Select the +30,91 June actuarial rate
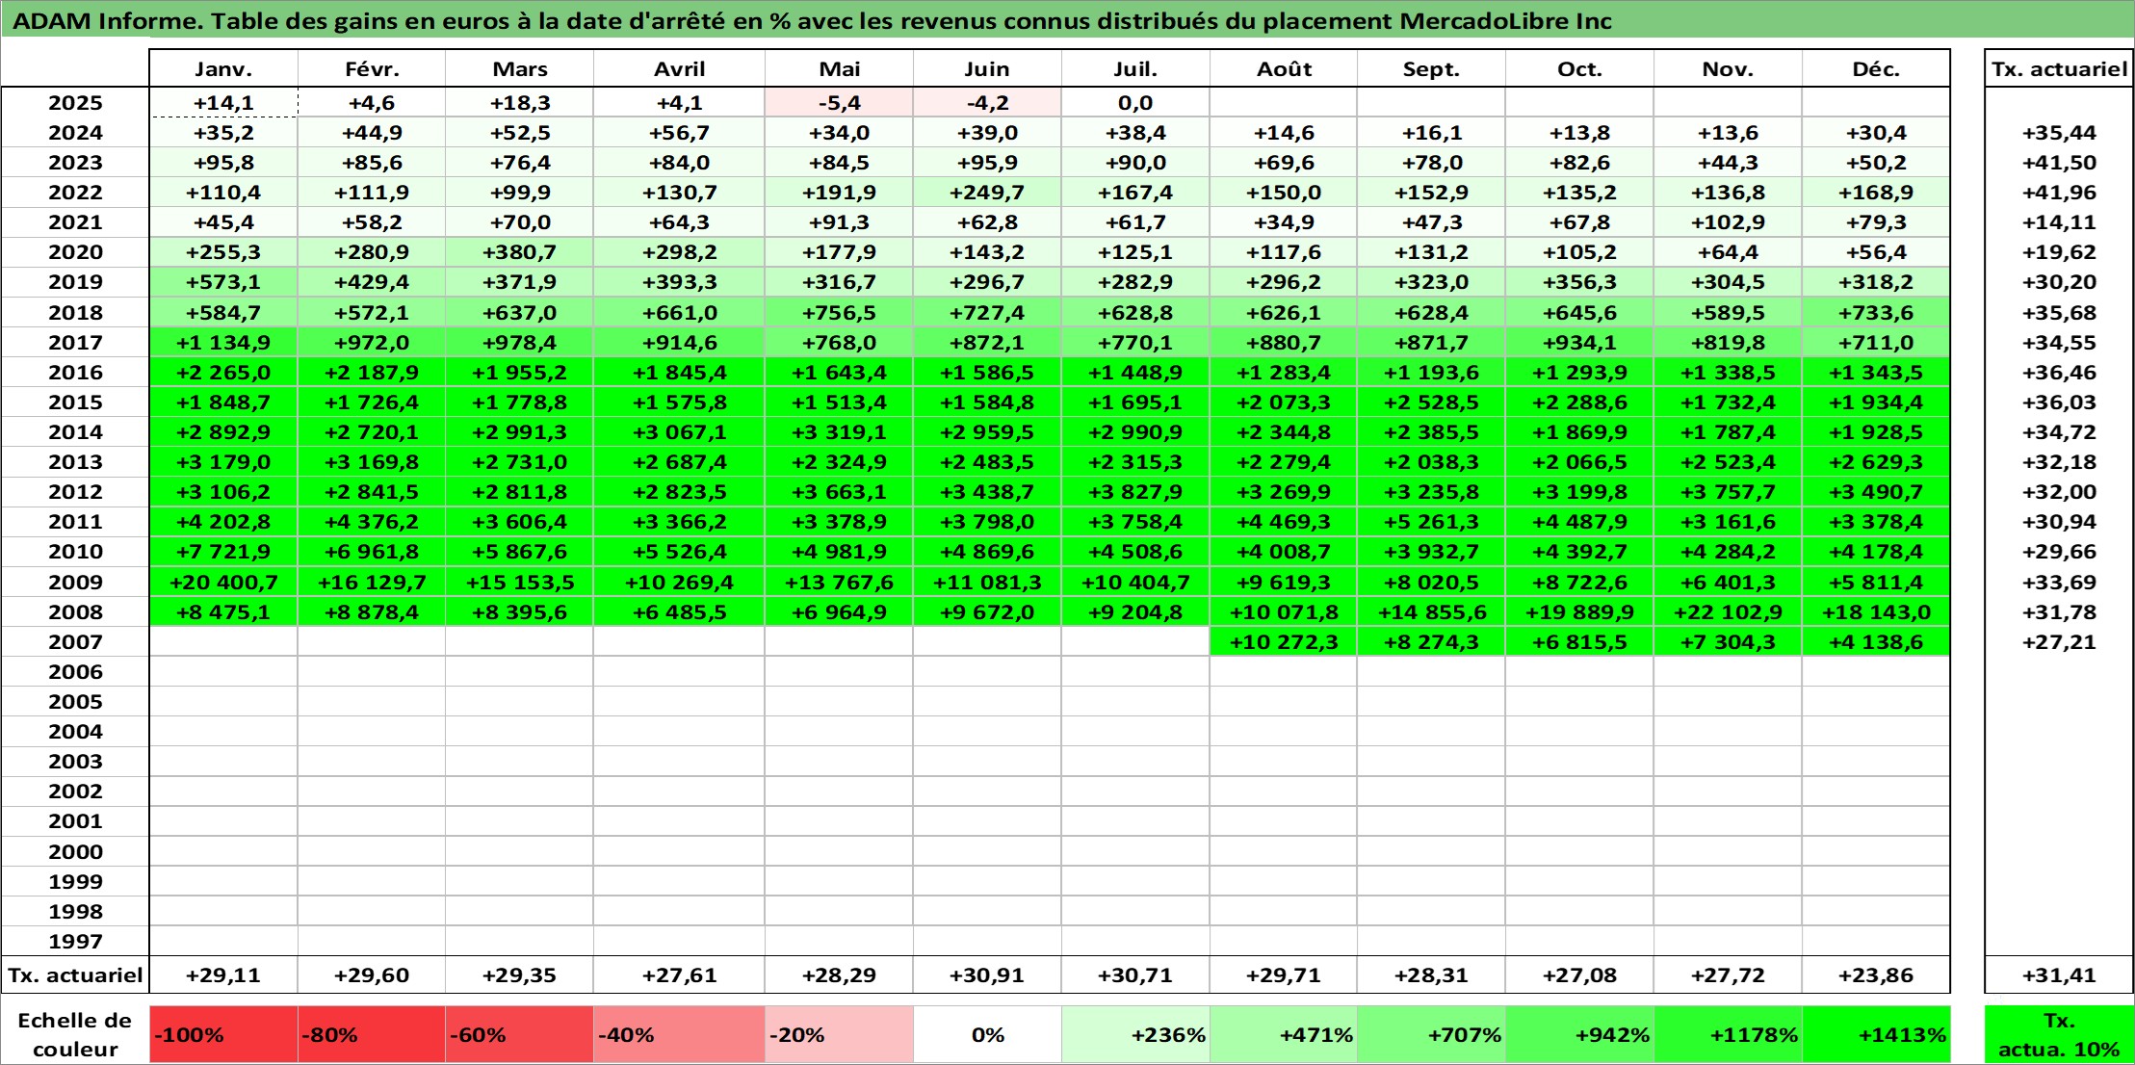 (x=987, y=975)
